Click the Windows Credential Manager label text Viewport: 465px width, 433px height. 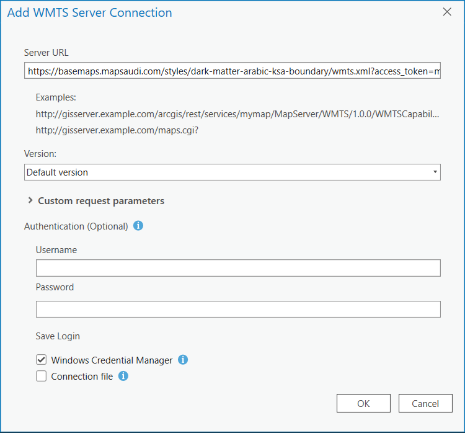[112, 360]
